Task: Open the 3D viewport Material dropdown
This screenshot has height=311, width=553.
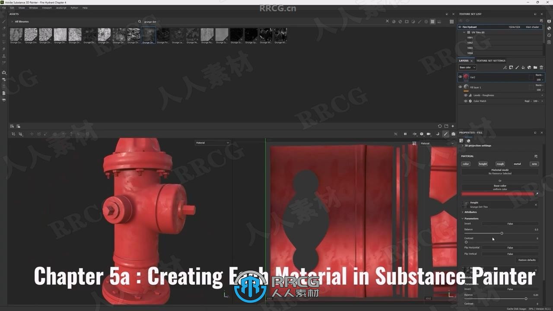Action: [212, 143]
